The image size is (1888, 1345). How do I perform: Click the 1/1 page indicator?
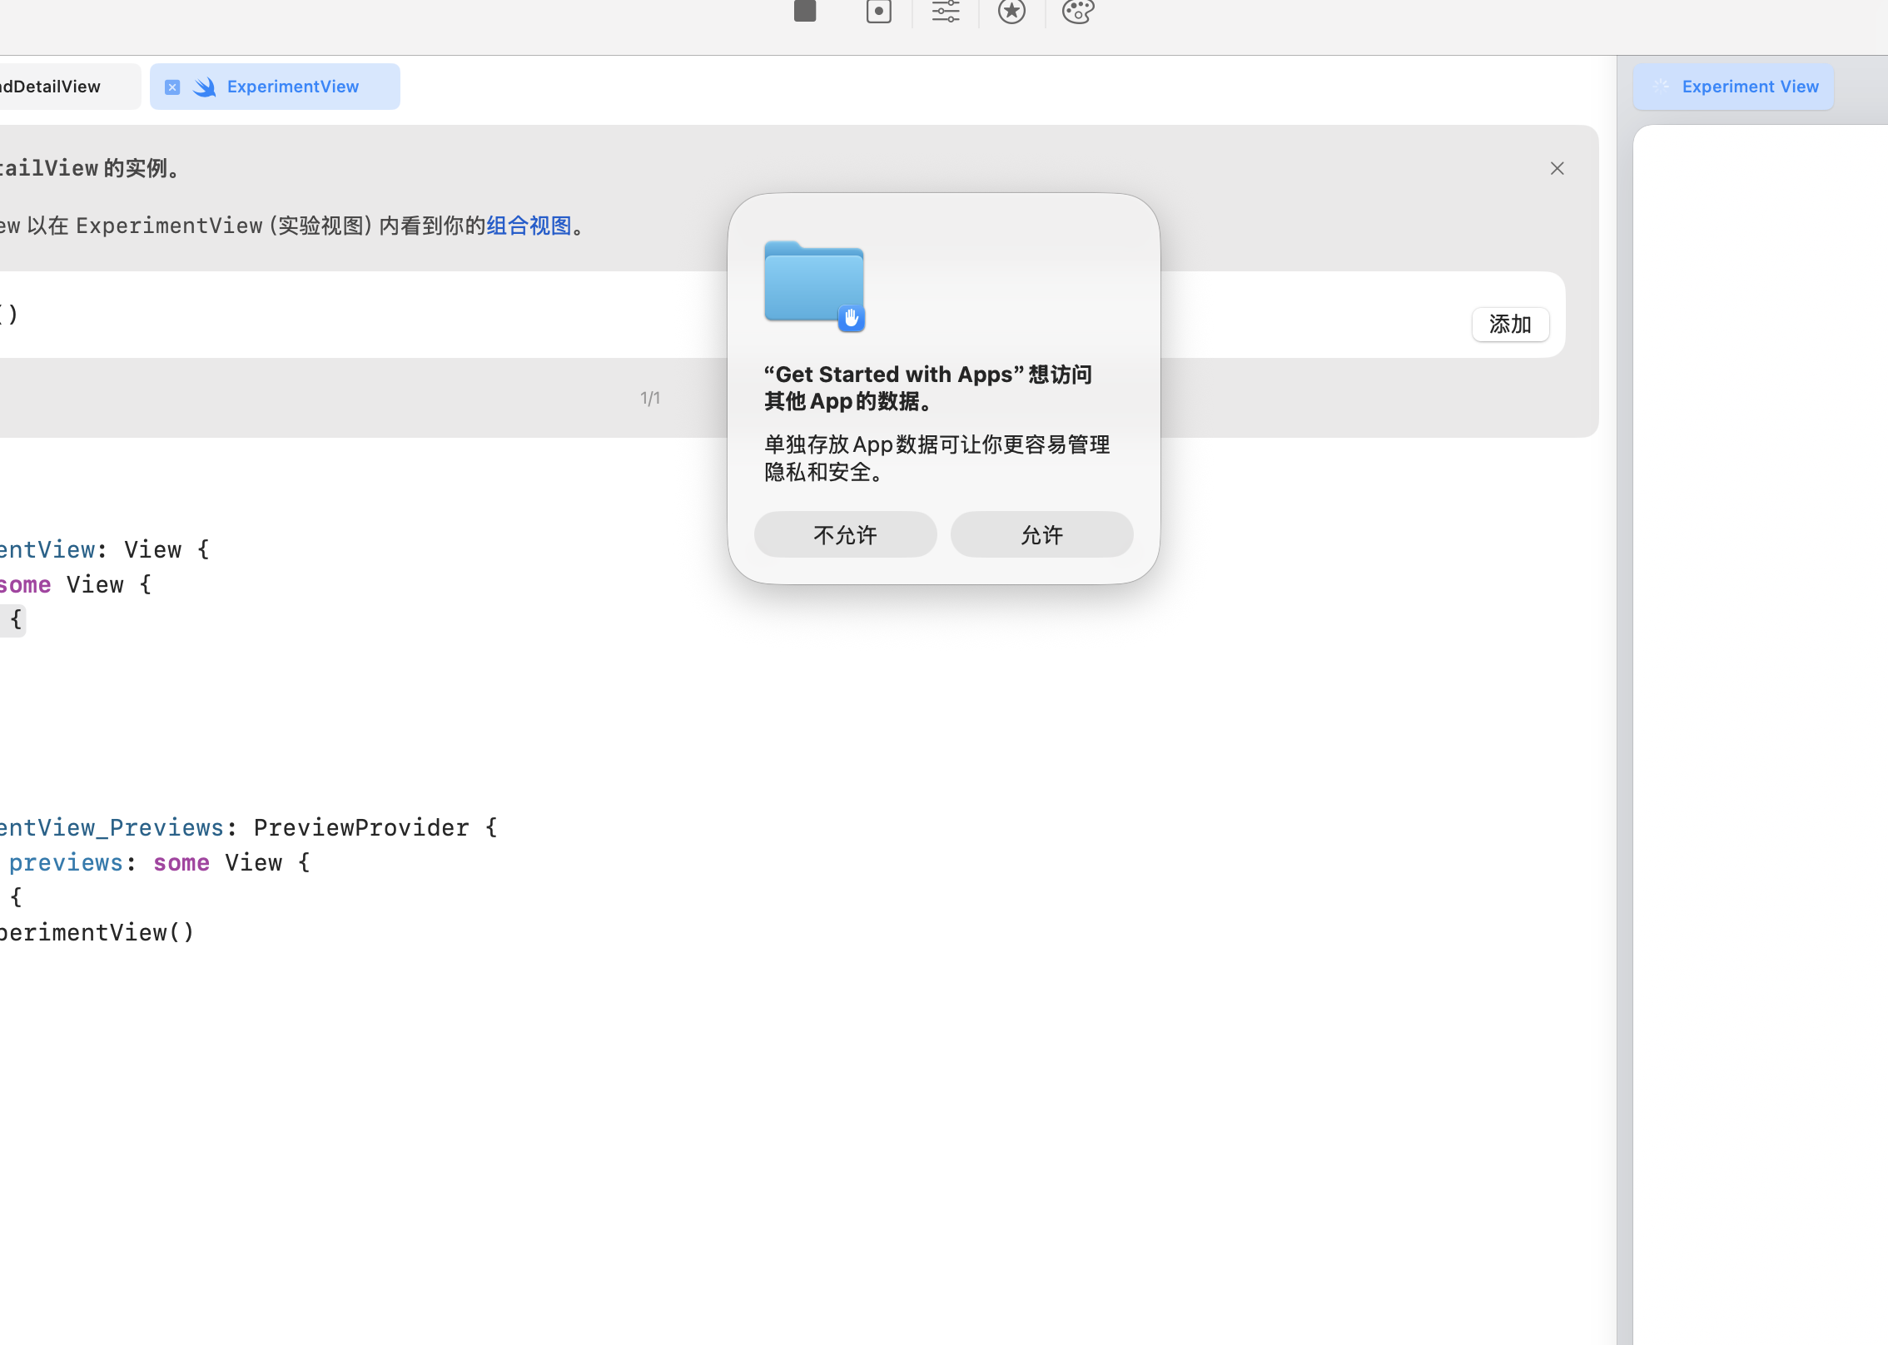(x=650, y=398)
